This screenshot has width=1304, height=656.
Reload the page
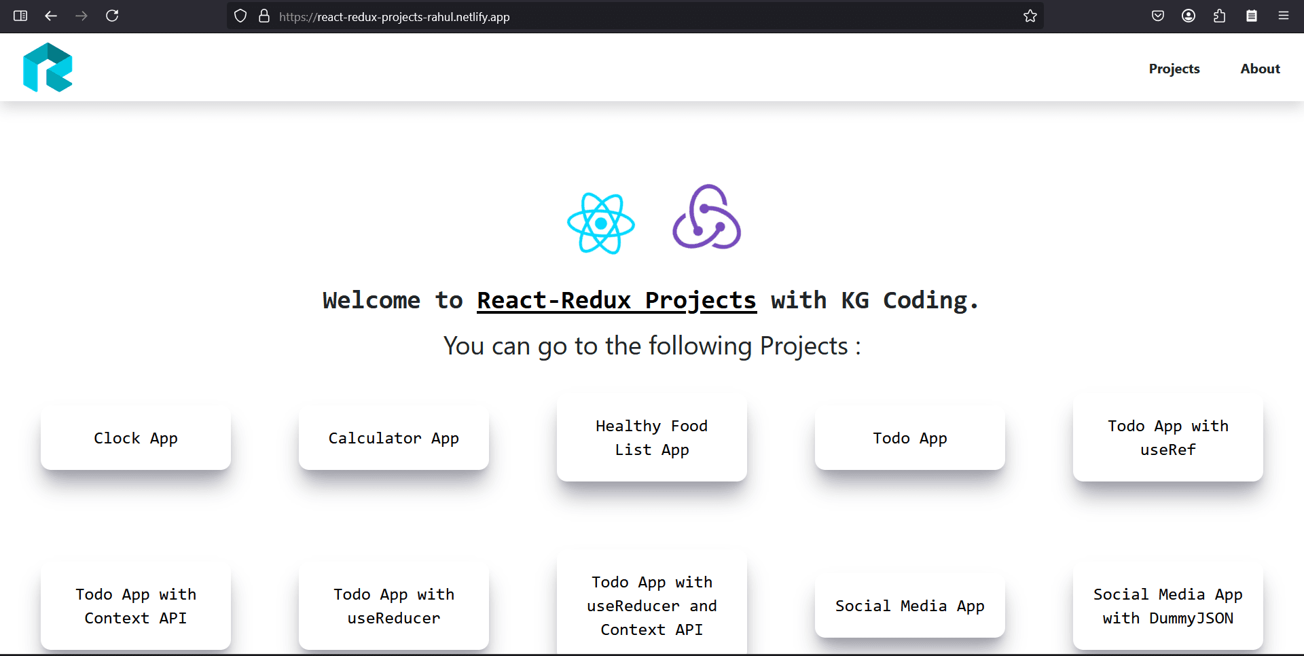[113, 16]
